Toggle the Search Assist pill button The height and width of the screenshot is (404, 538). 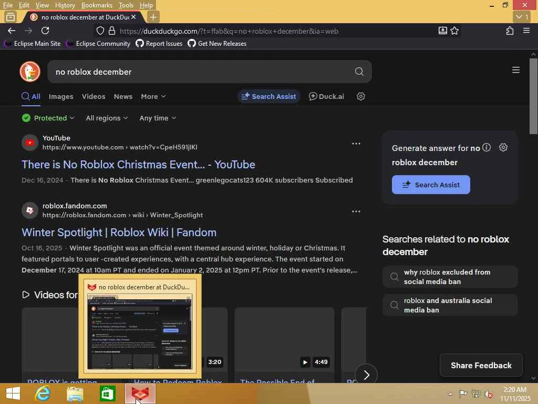[269, 97]
